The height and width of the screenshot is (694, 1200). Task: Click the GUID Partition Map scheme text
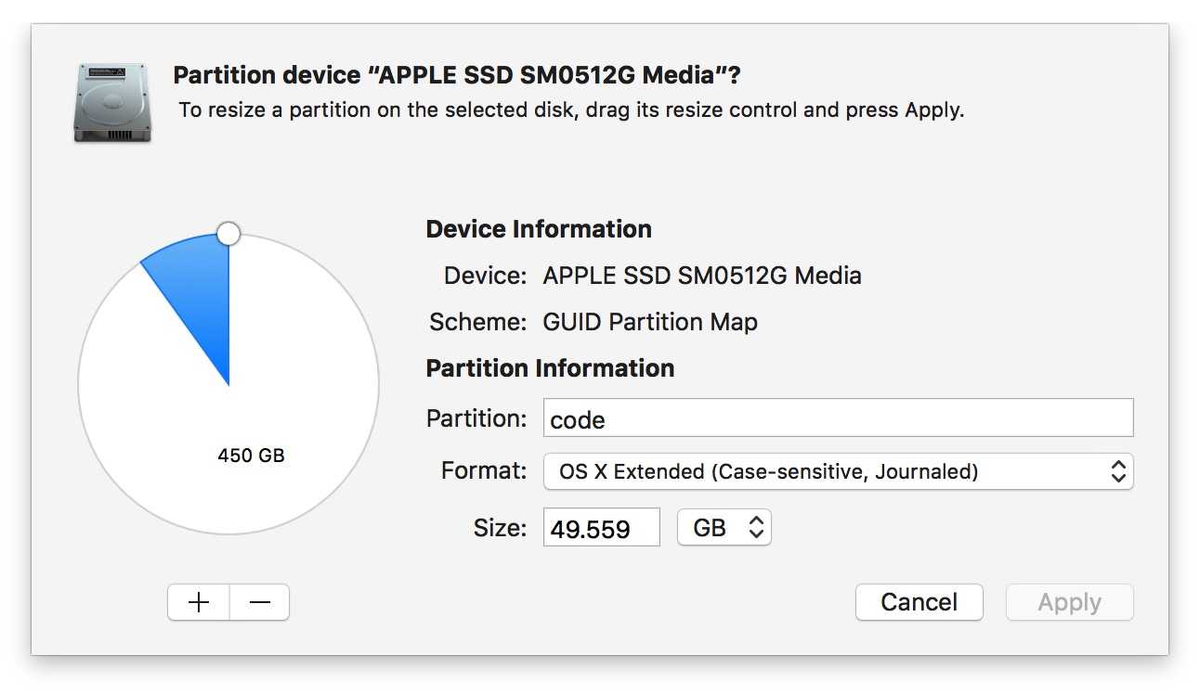tap(650, 322)
